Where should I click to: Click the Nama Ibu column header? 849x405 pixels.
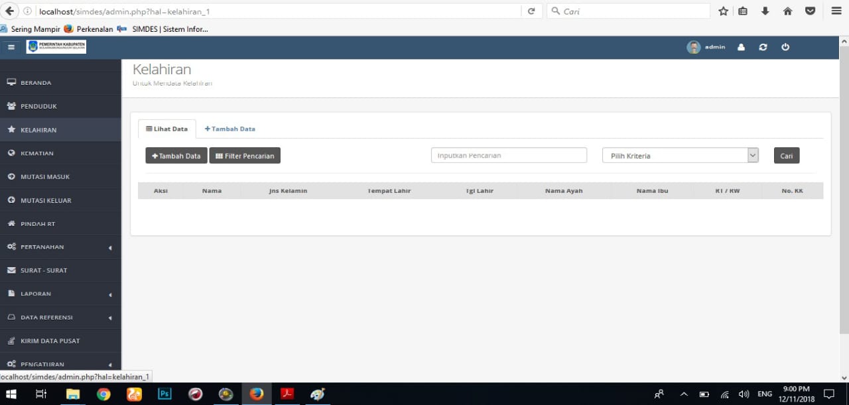pyautogui.click(x=652, y=191)
